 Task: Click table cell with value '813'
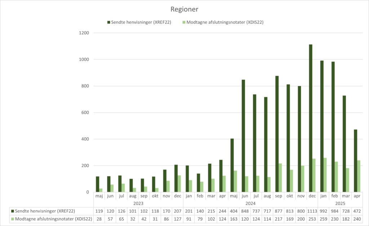pos(290,211)
